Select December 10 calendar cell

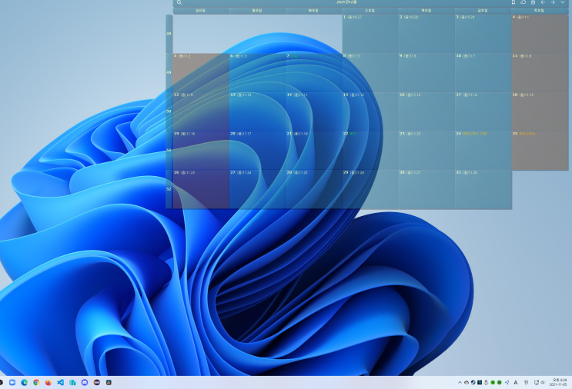click(483, 72)
